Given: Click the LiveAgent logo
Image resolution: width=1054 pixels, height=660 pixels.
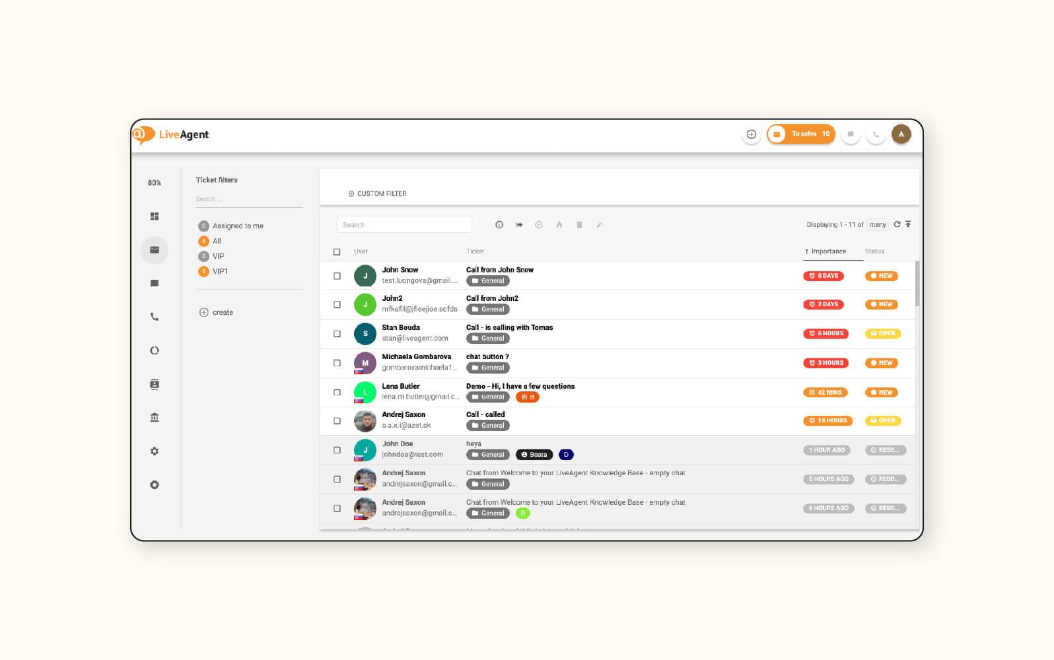Looking at the screenshot, I should point(170,135).
